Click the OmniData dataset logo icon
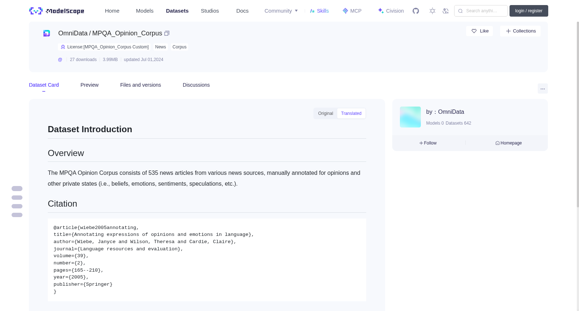This screenshot has width=579, height=311. point(47,33)
